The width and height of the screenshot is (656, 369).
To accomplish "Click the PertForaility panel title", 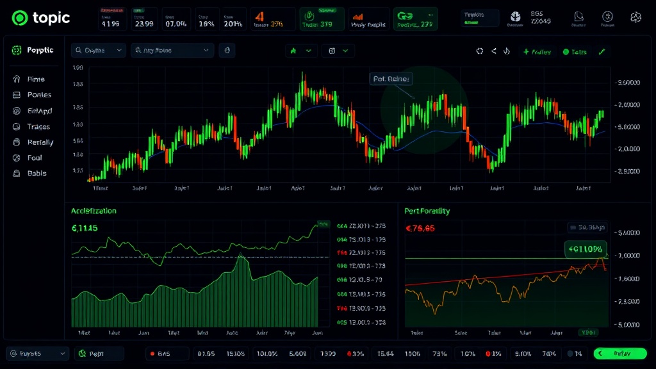I will tap(427, 211).
